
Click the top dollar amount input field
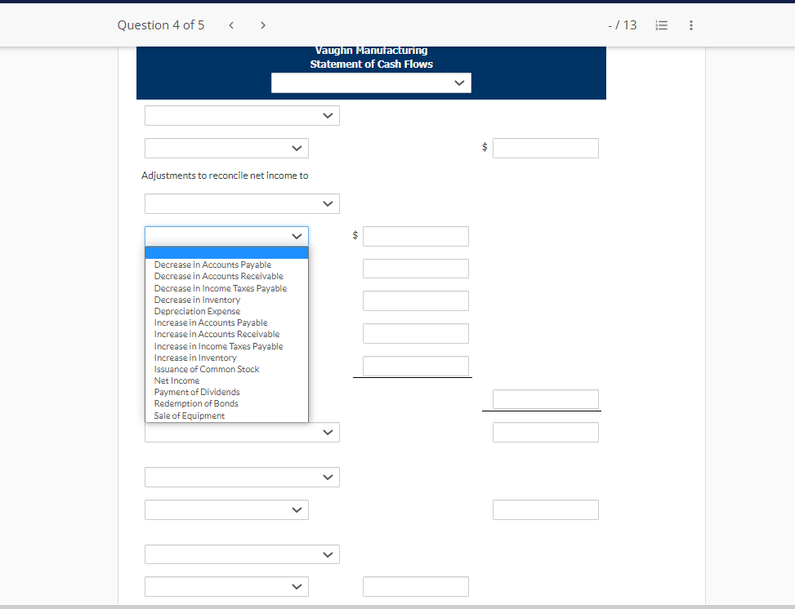(545, 148)
